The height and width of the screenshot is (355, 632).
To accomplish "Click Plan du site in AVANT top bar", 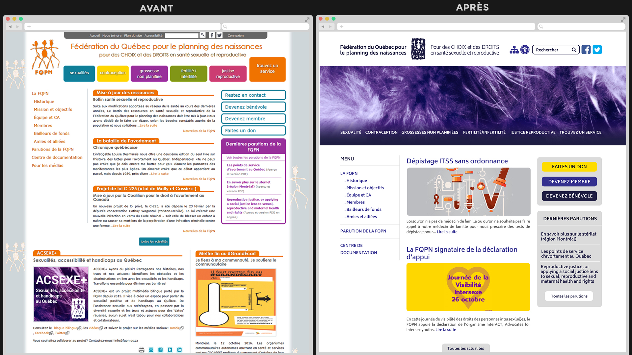I will (133, 35).
